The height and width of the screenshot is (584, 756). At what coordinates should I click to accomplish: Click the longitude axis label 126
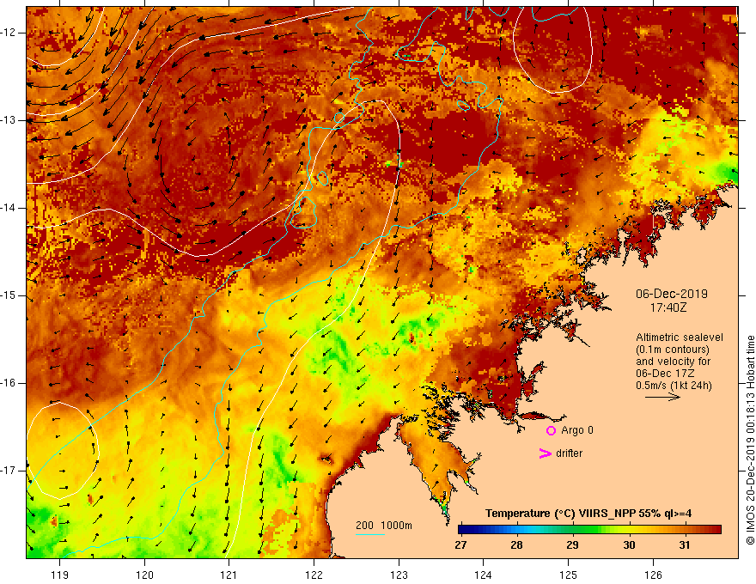tap(653, 575)
